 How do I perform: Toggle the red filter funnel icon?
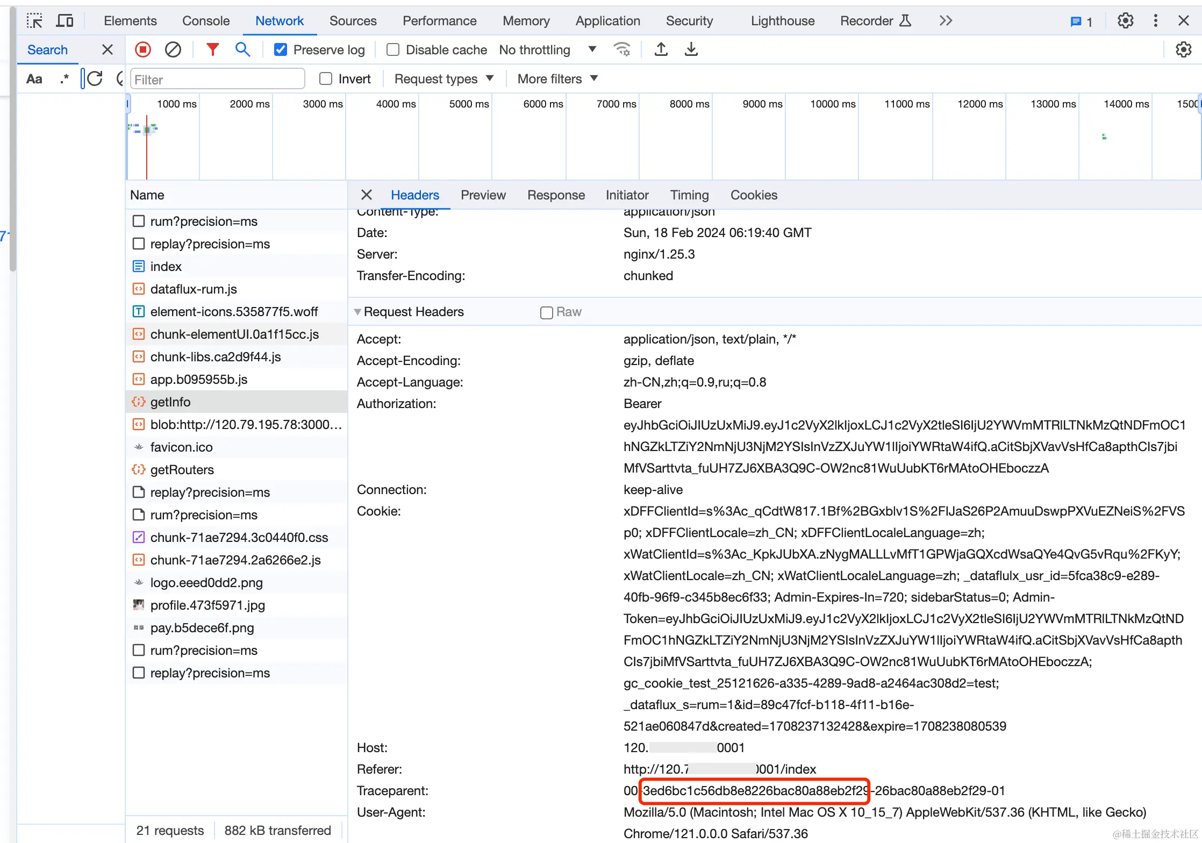pyautogui.click(x=212, y=49)
